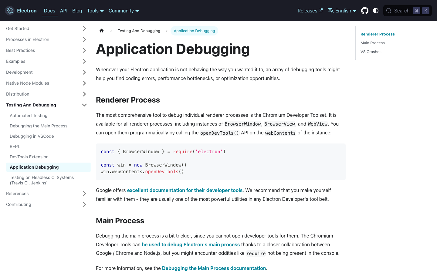Toggle dark and light mode

(x=376, y=11)
